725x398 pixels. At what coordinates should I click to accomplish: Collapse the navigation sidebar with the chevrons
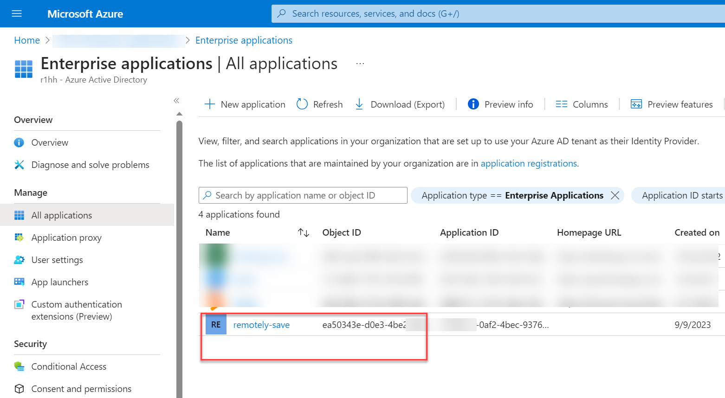176,100
